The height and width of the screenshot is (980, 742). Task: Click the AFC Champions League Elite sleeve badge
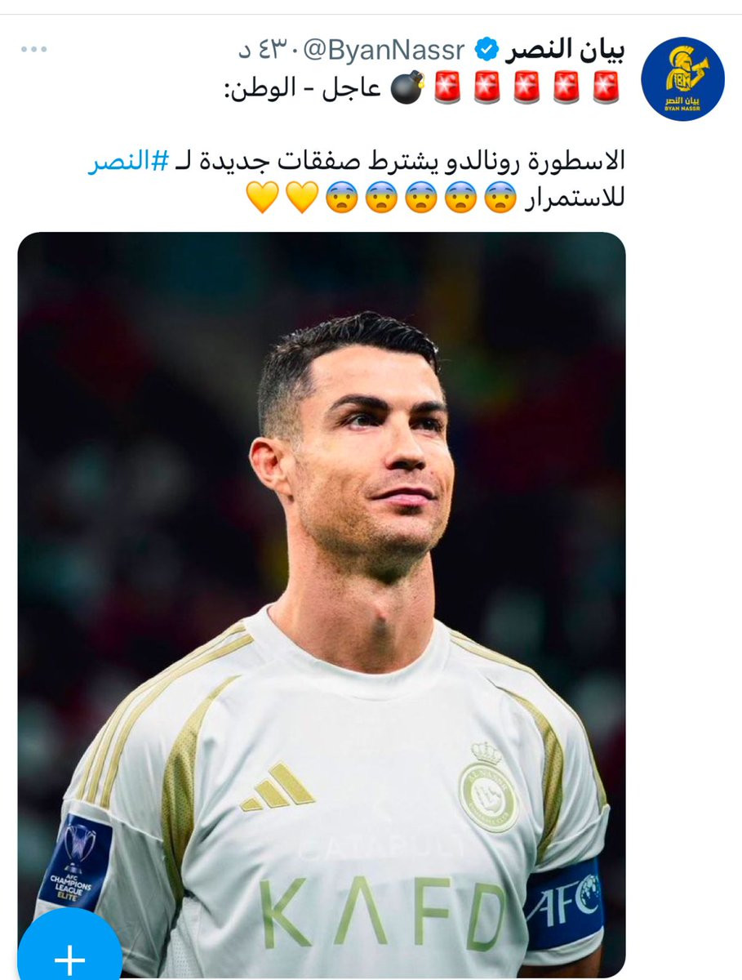(77, 862)
